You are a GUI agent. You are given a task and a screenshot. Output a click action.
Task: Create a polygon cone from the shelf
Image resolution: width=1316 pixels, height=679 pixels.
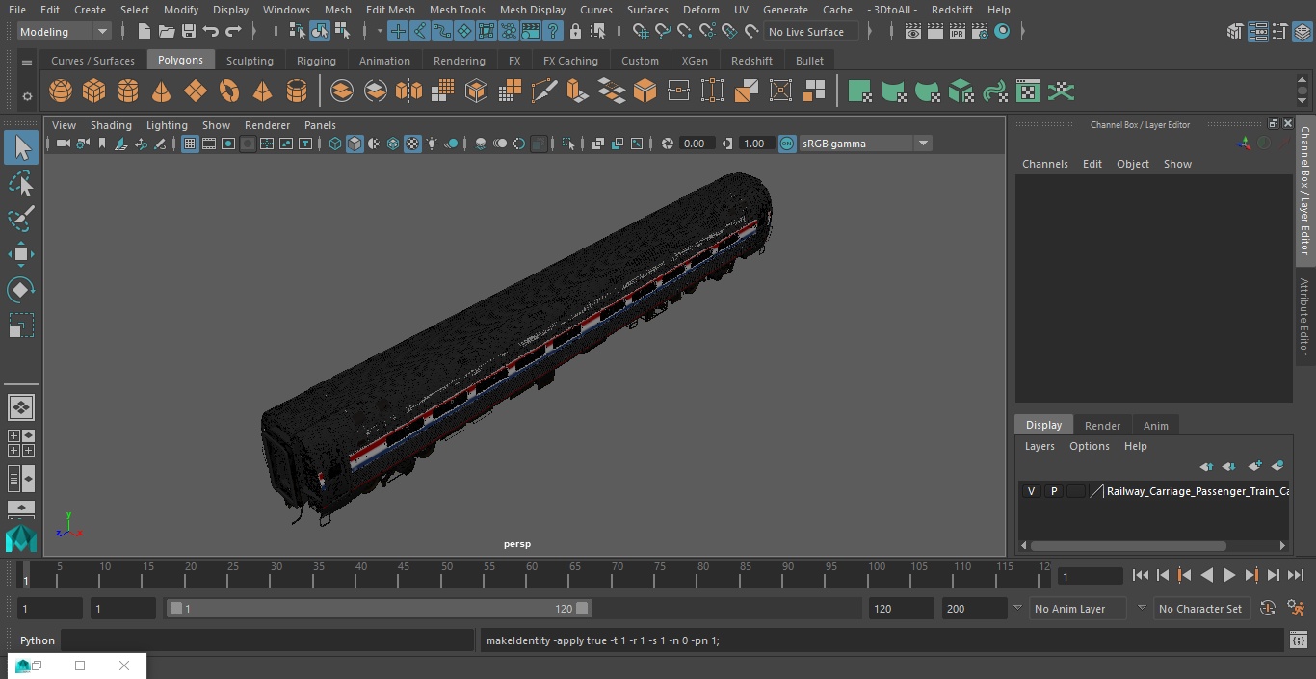pos(162,91)
